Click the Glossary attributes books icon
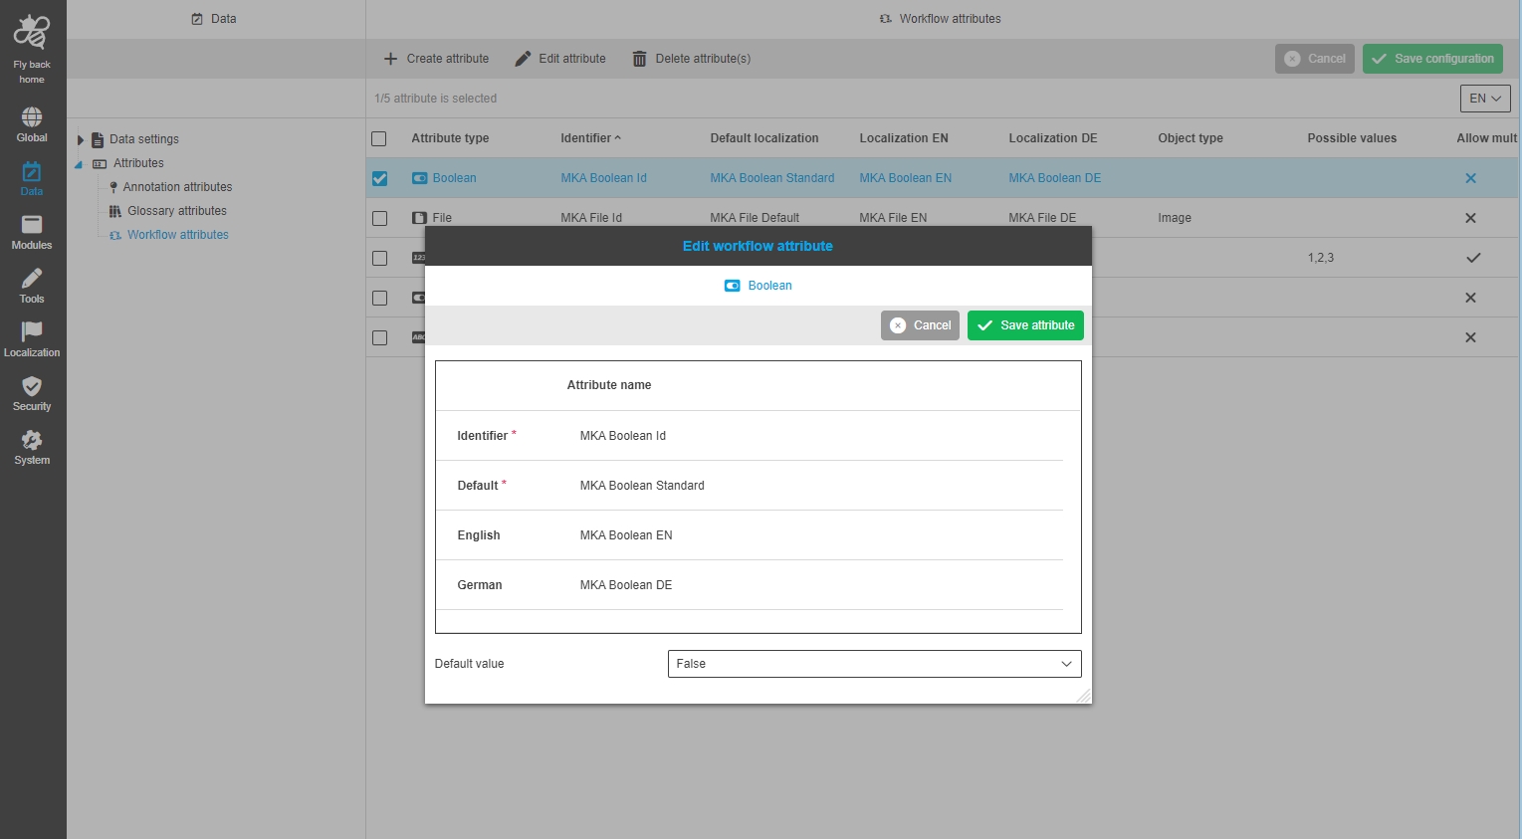 pyautogui.click(x=114, y=211)
